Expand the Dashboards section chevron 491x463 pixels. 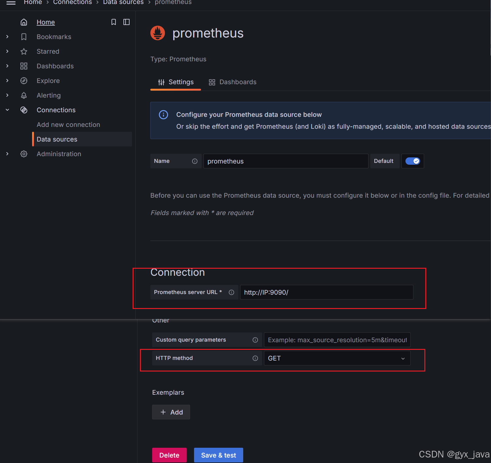tap(7, 66)
